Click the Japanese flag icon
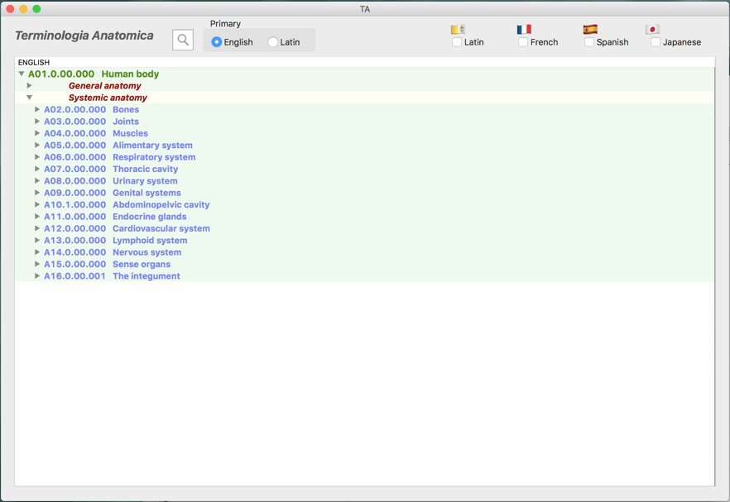The image size is (730, 502). point(652,29)
